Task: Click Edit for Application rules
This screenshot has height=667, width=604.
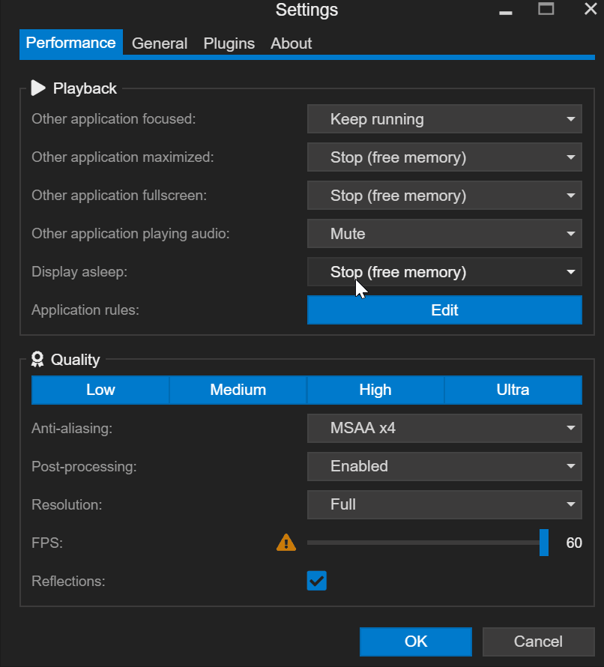Action: (x=444, y=310)
